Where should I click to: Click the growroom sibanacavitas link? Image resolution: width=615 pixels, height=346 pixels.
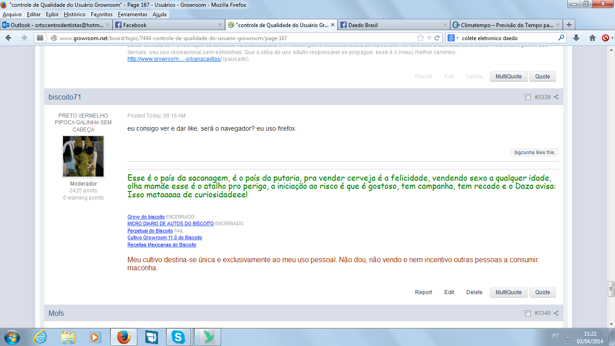click(174, 59)
